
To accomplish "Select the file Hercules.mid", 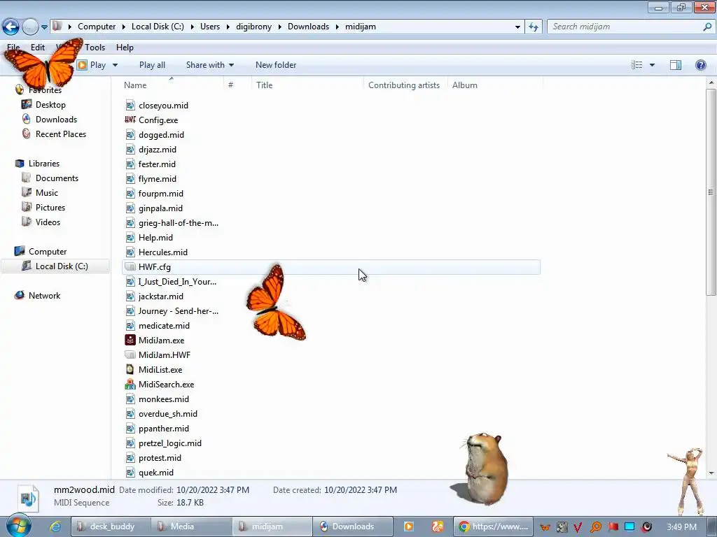I will pos(162,252).
